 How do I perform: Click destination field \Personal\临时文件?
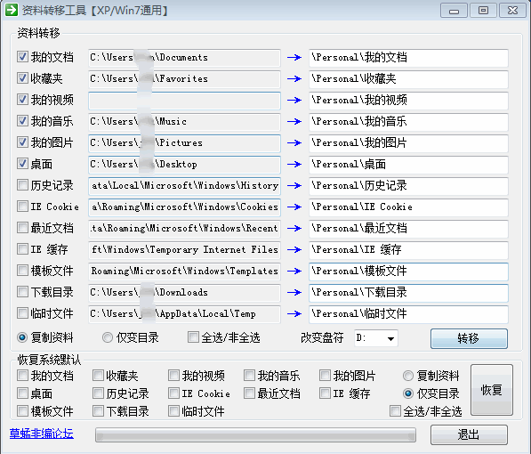(408, 314)
